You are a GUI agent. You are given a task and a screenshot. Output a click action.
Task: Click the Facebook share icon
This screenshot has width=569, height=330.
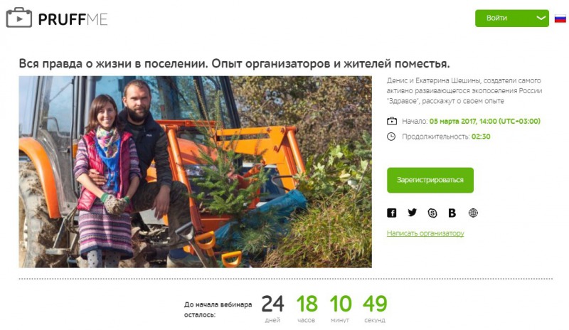pos(392,213)
